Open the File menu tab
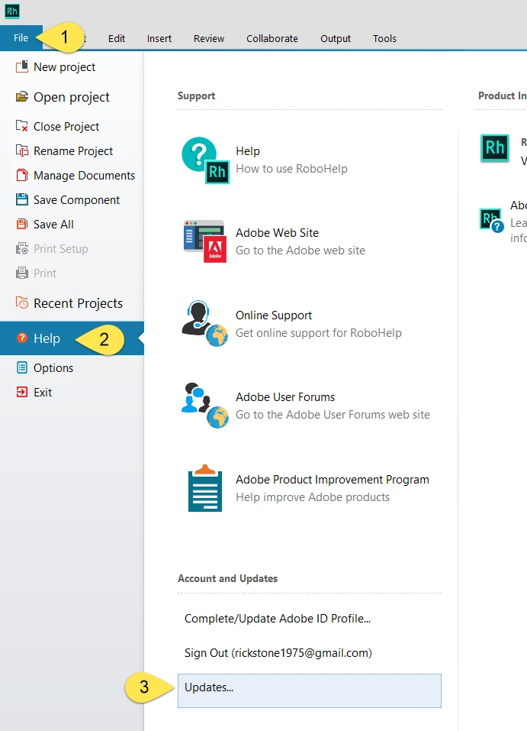 click(x=21, y=37)
